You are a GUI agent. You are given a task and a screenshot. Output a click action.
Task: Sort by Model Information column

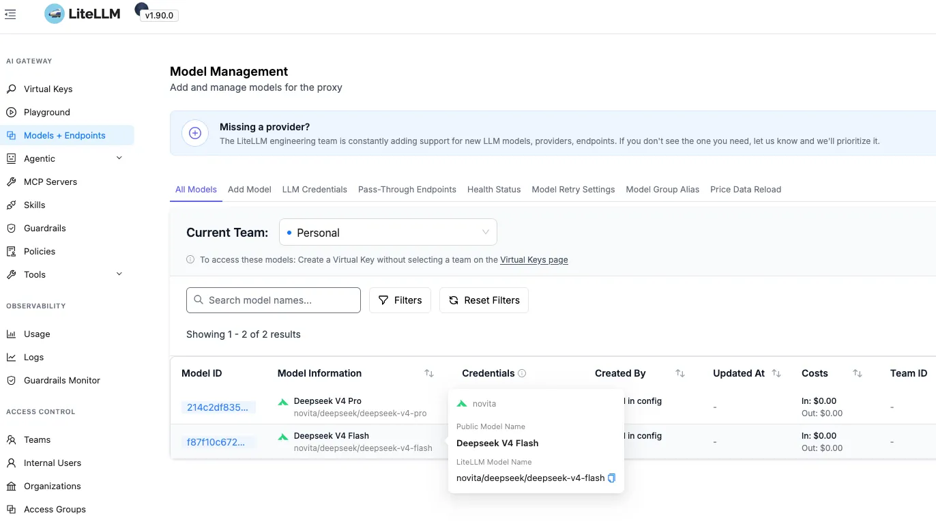(x=429, y=373)
